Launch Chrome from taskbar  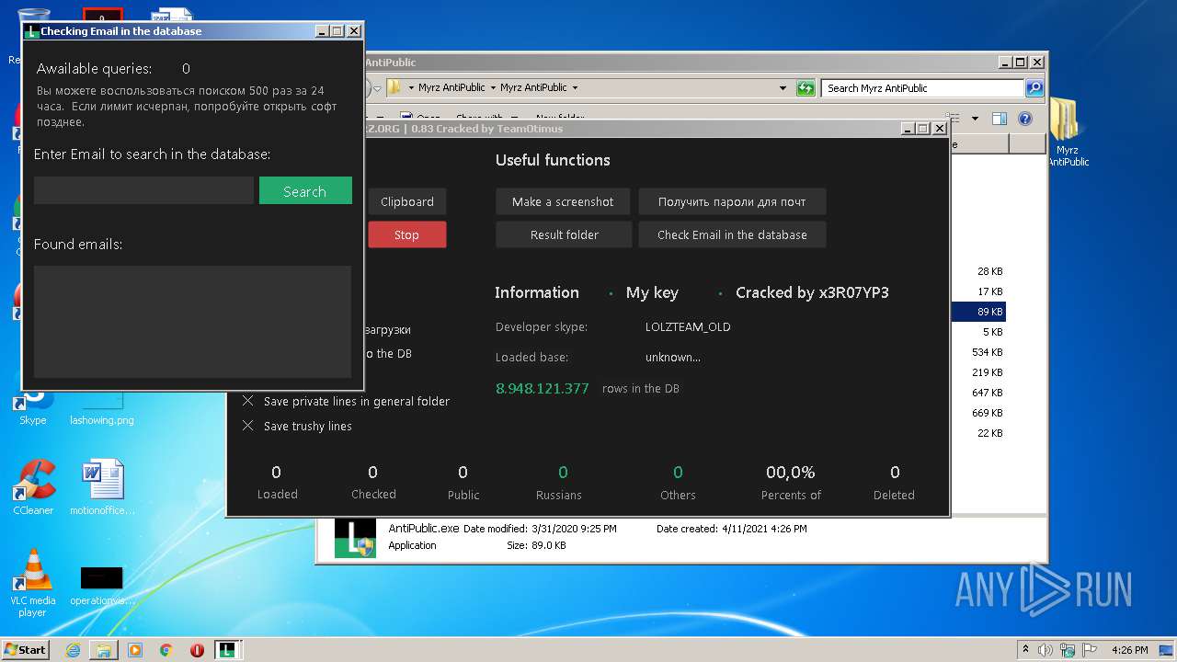tap(166, 650)
